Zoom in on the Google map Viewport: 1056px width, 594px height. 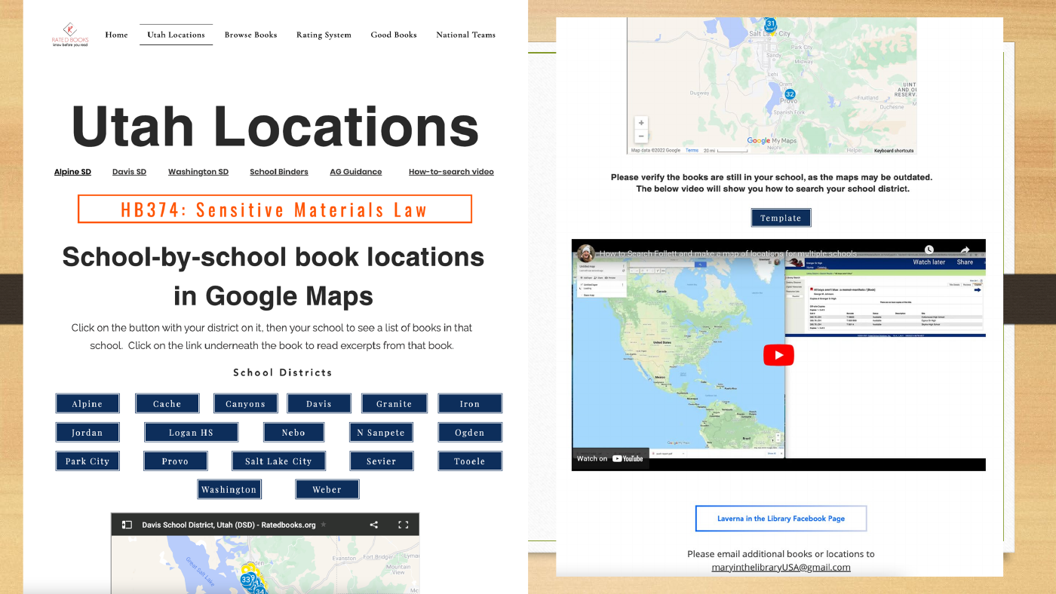641,123
